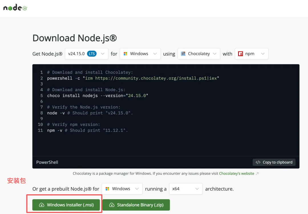Open the prebuilt Windows platform dropdown chevron
The width and height of the screenshot is (308, 214).
click(137, 189)
